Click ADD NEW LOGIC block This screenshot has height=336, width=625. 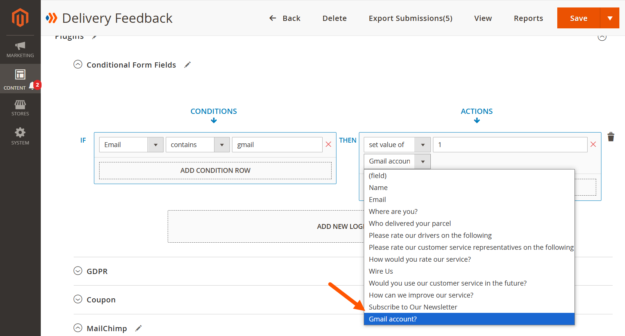[x=266, y=227]
